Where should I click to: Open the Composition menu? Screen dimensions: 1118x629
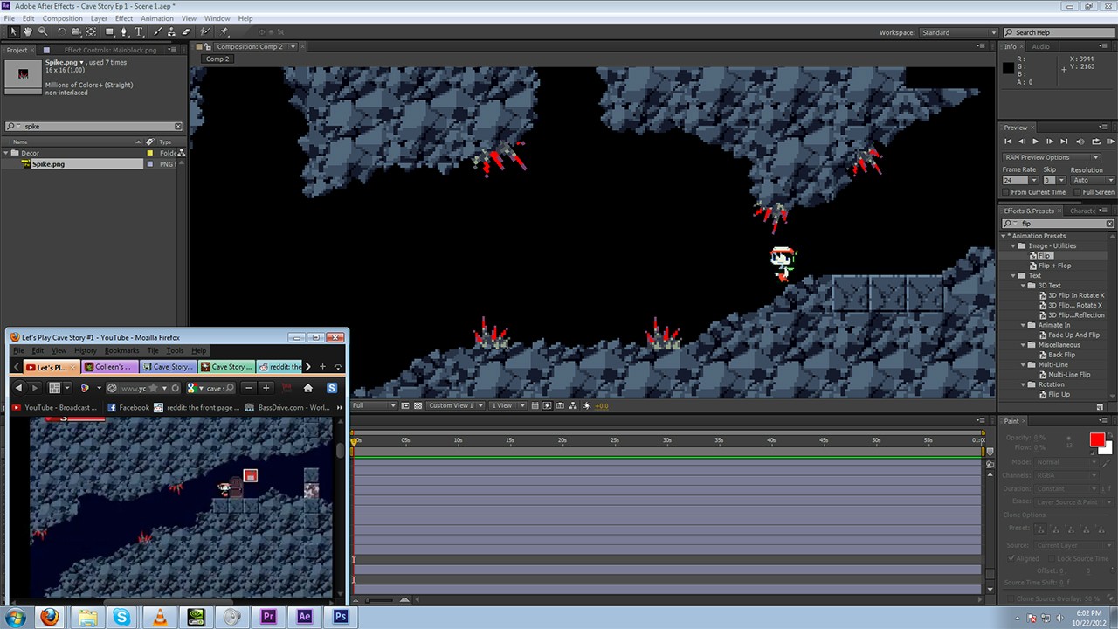tap(63, 18)
